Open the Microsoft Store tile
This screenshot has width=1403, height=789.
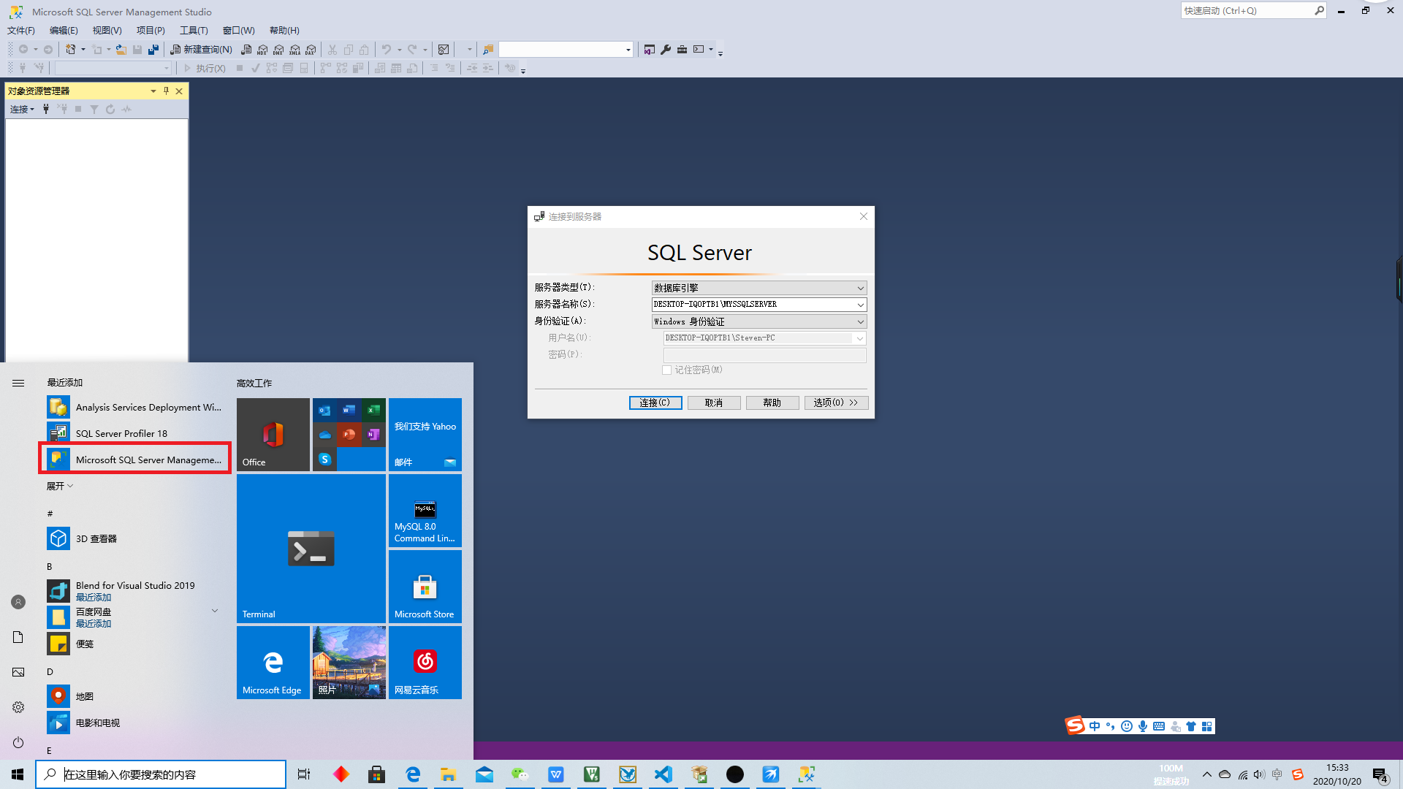(x=425, y=587)
